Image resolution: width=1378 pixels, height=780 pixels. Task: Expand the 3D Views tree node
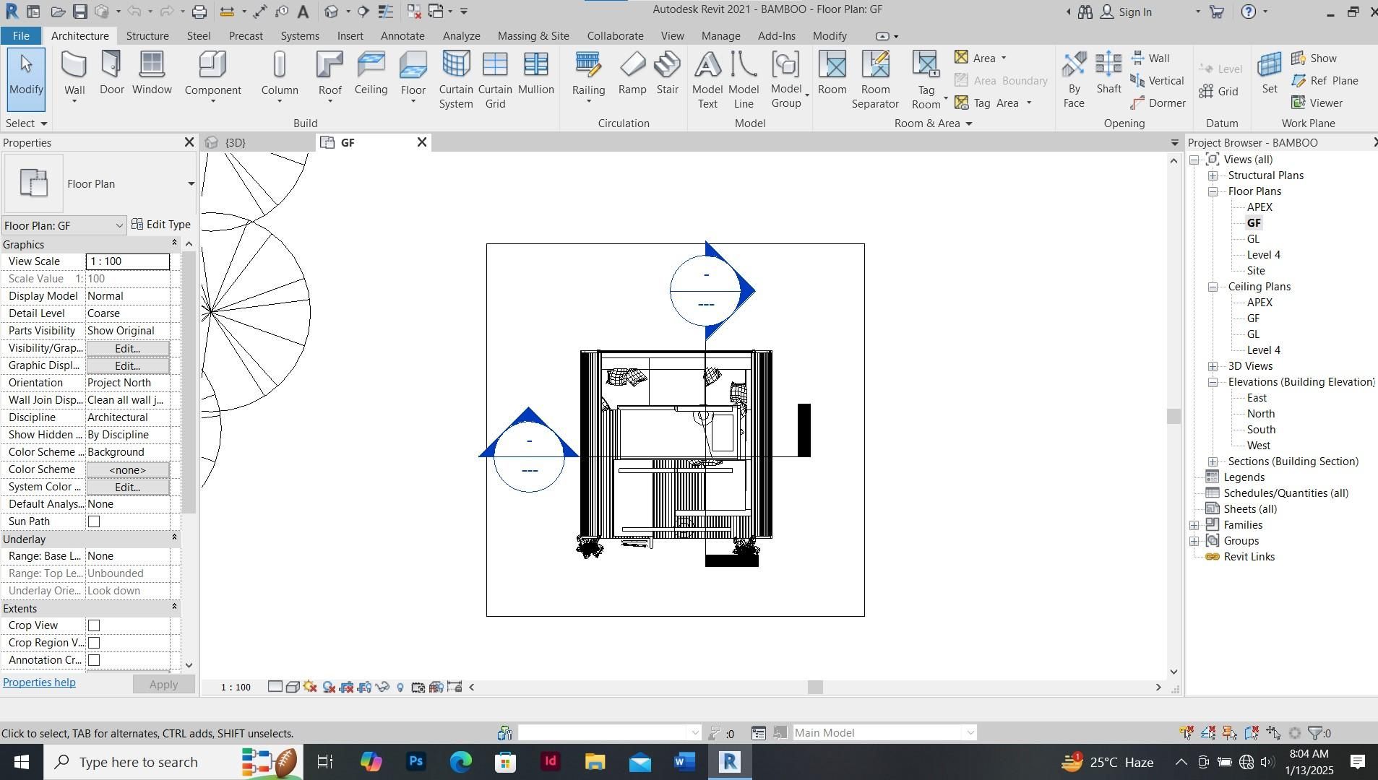pyautogui.click(x=1213, y=366)
